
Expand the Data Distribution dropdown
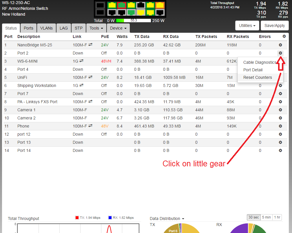167,219
